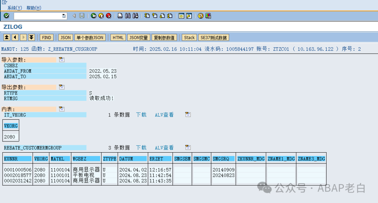Select the ERZET value 11:43:35
The image size is (378, 203).
point(160,181)
